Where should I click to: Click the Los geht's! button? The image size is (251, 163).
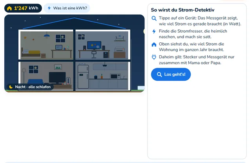[x=171, y=74]
